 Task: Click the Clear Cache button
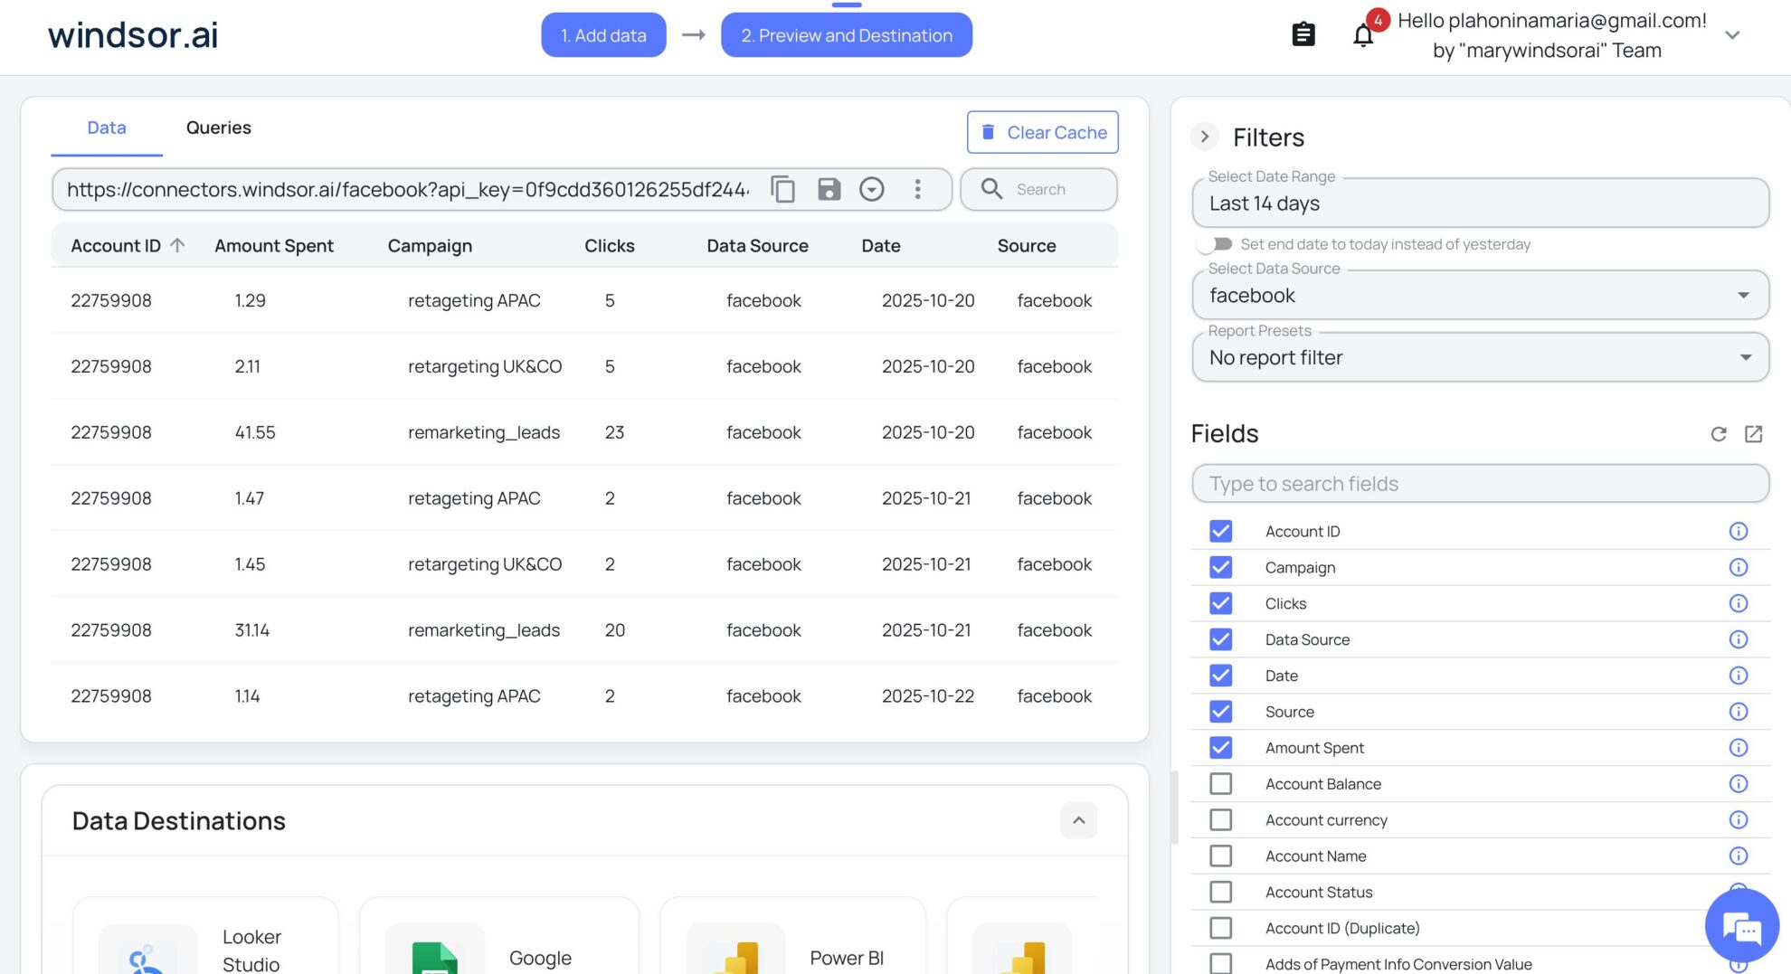pos(1043,132)
